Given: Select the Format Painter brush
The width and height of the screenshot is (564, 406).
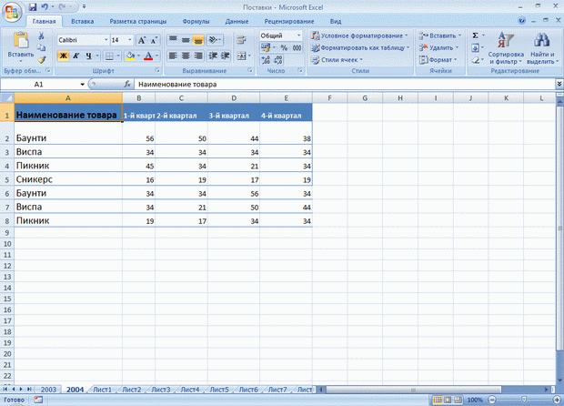Looking at the screenshot, I should click(41, 60).
